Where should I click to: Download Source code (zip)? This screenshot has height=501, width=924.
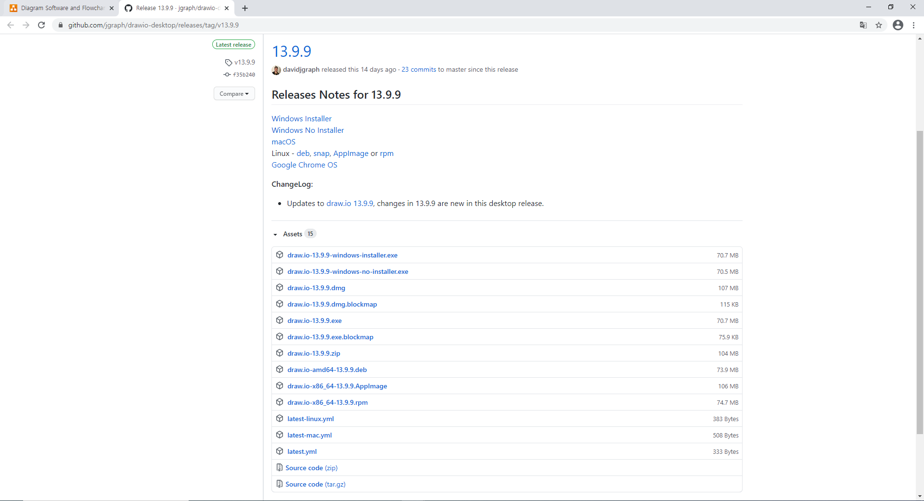coord(312,468)
